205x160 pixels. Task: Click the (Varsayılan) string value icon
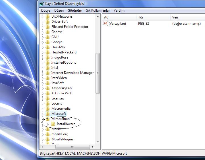click(x=106, y=23)
